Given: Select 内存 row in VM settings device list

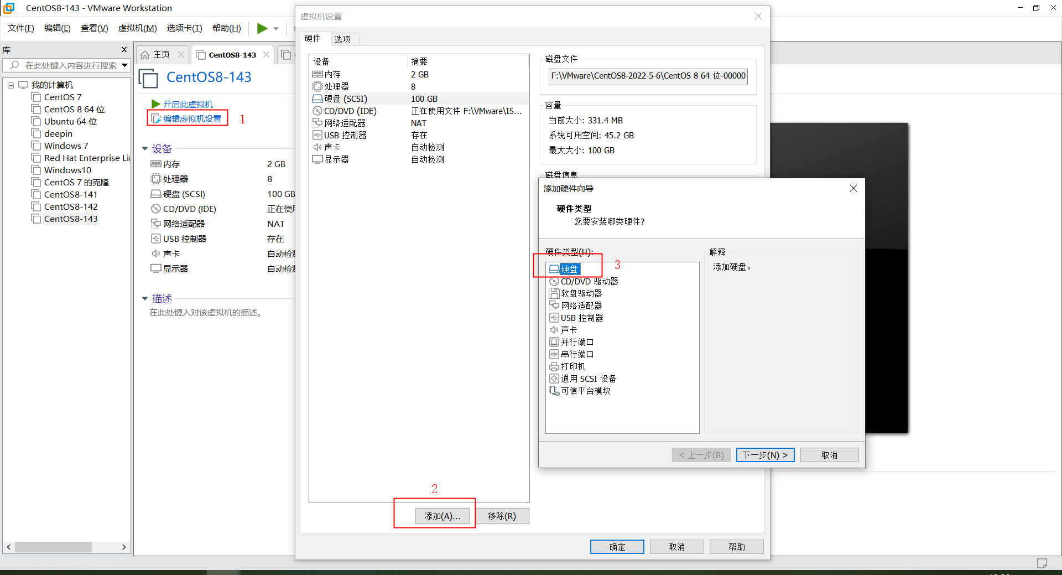Looking at the screenshot, I should point(419,74).
